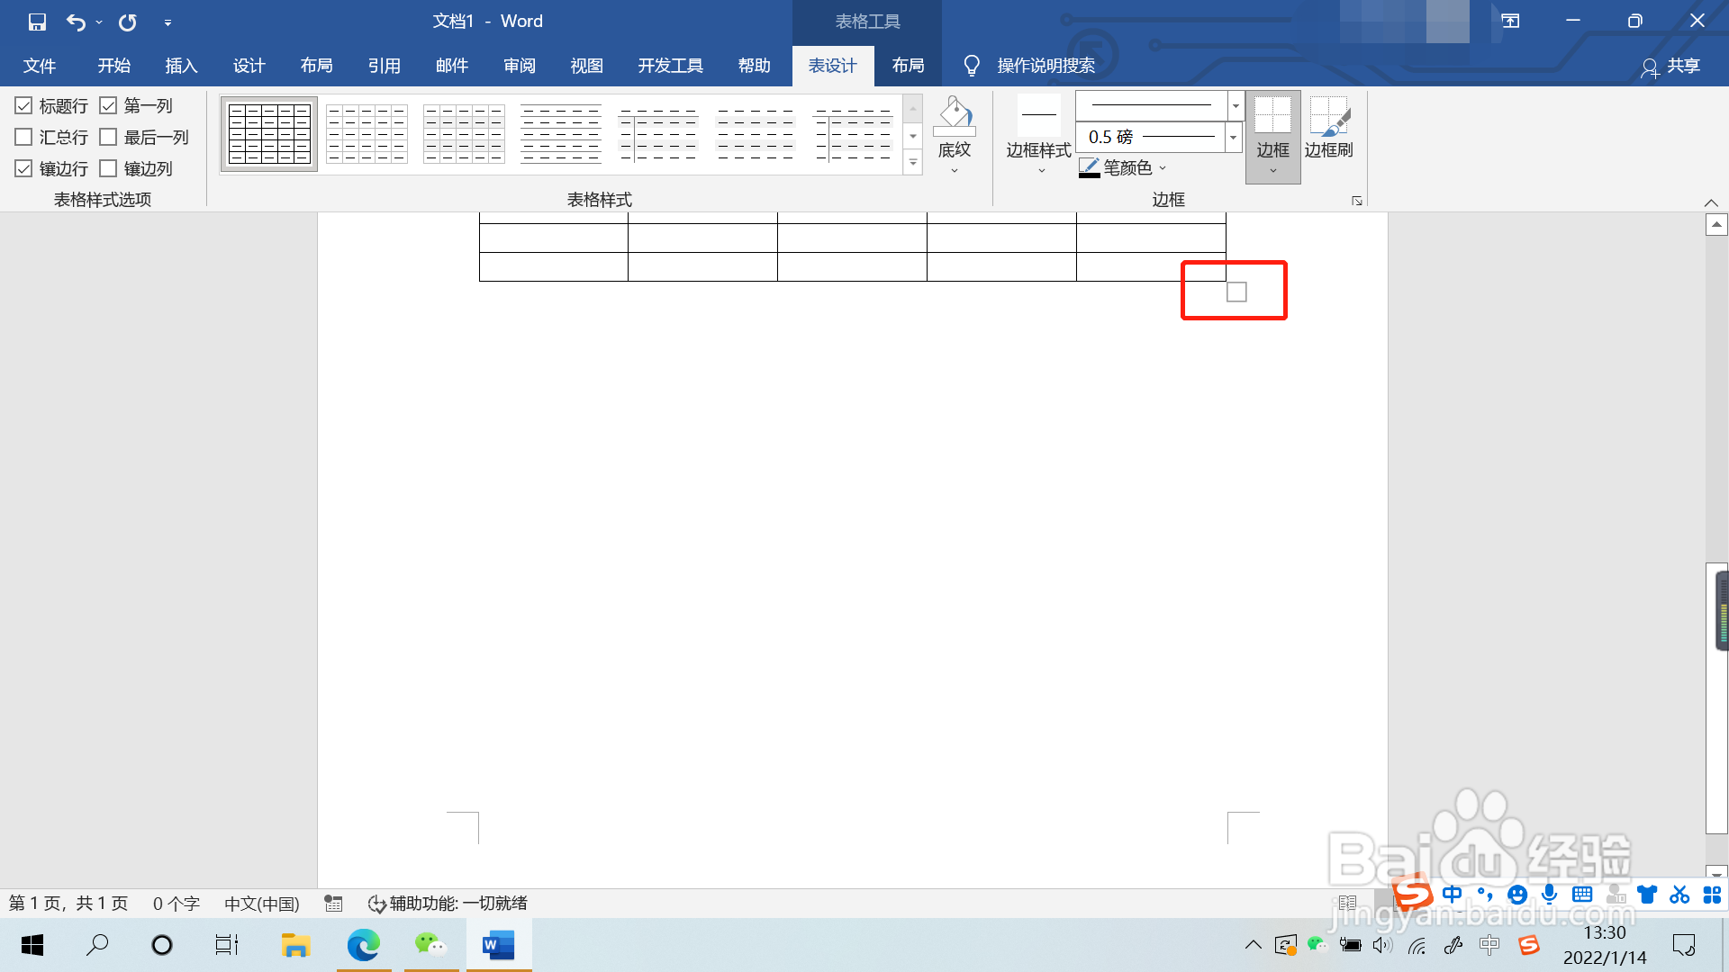Open the 文件 menu tab
The image size is (1729, 972).
click(x=40, y=66)
